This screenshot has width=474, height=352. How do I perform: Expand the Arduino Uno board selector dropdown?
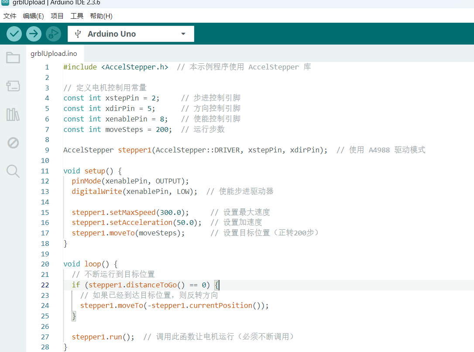[131, 34]
